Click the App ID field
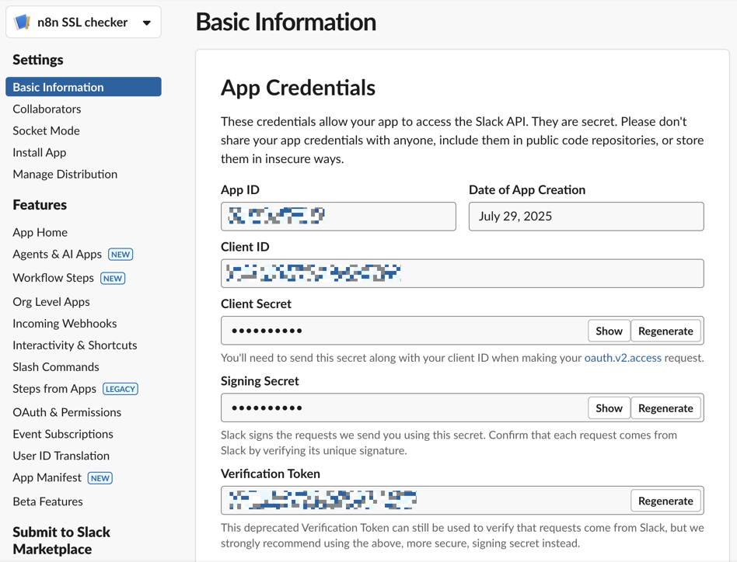 click(338, 217)
